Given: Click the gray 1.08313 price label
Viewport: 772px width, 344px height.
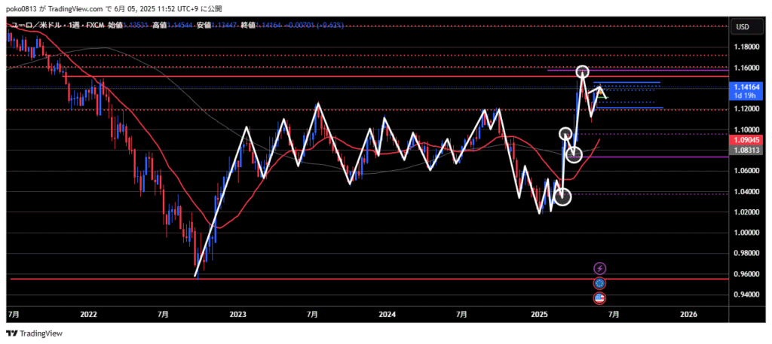Looking at the screenshot, I should pyautogui.click(x=746, y=151).
